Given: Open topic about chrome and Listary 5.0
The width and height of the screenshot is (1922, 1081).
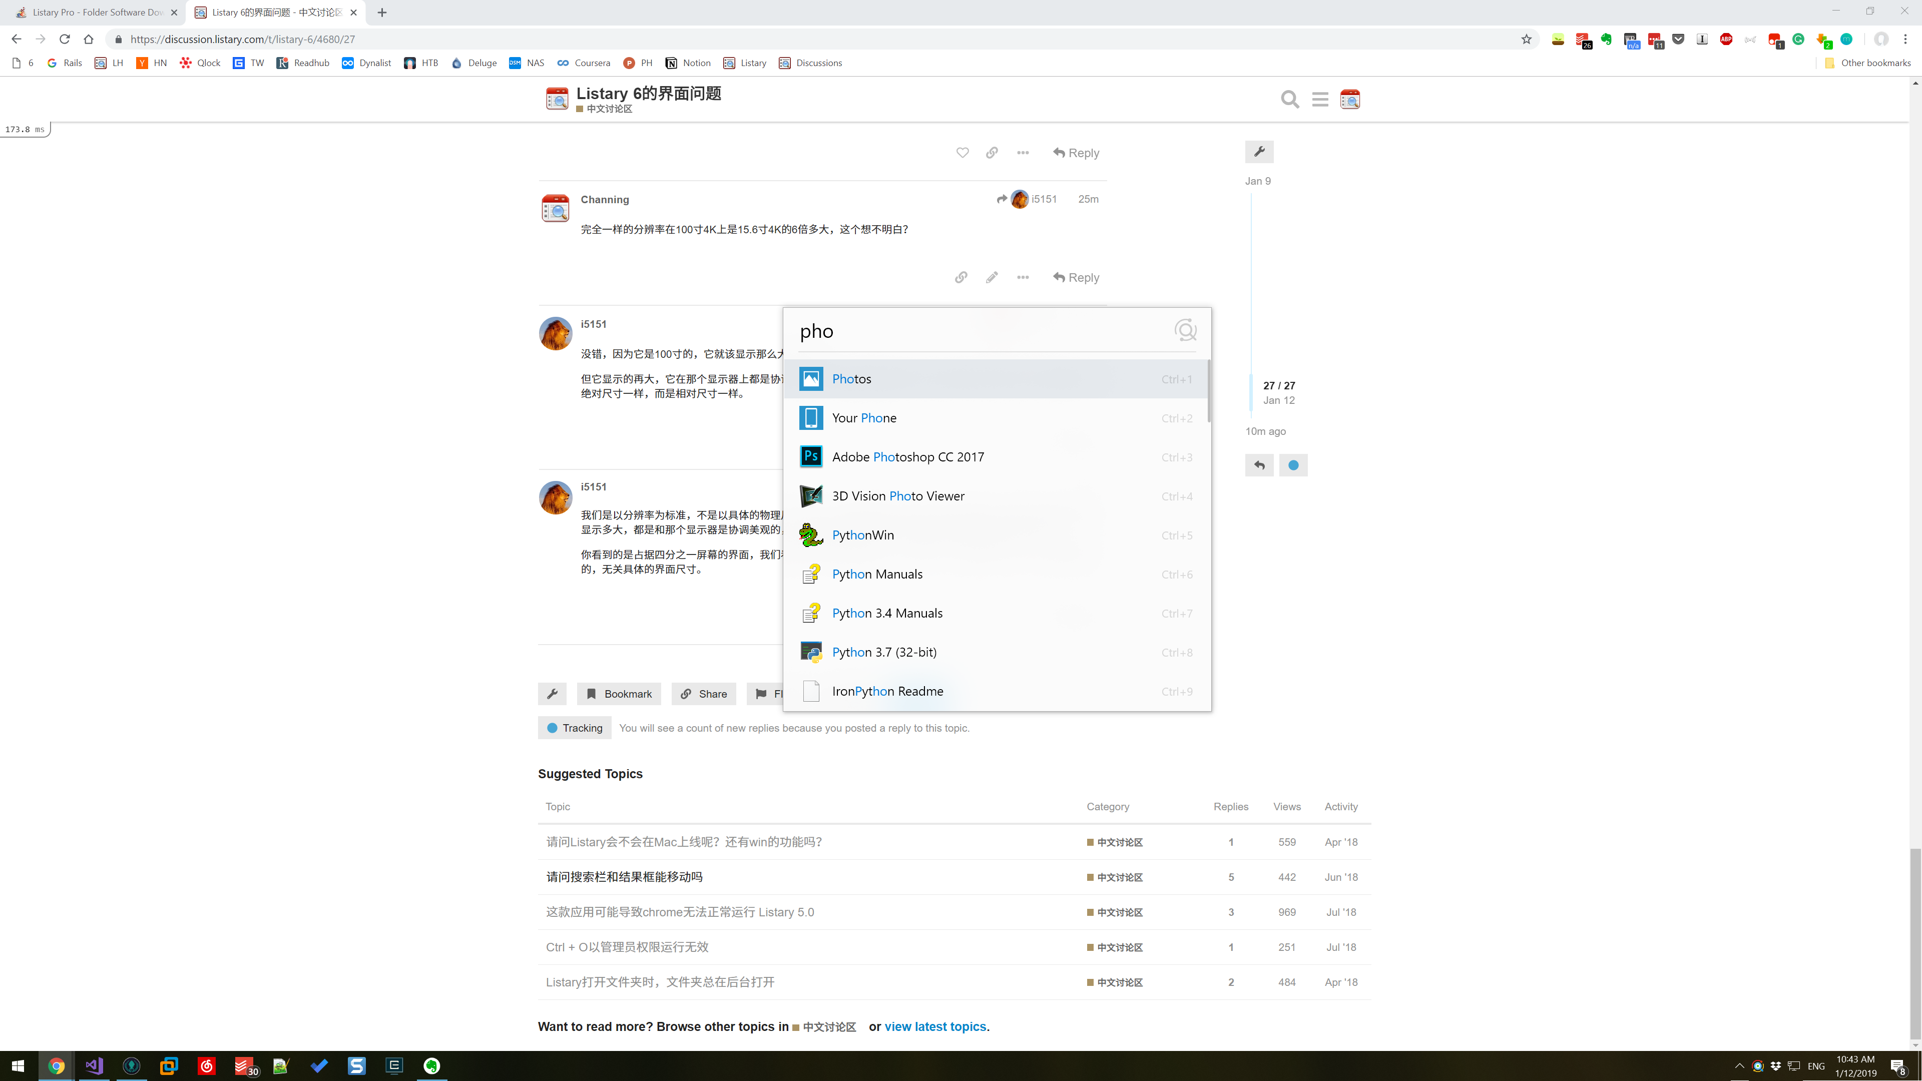Looking at the screenshot, I should pyautogui.click(x=680, y=912).
